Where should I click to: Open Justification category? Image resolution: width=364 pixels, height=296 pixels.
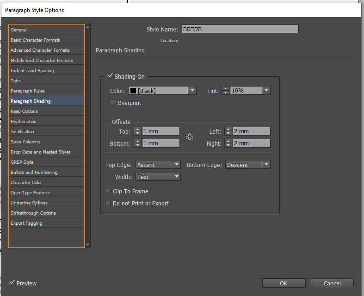(46, 132)
